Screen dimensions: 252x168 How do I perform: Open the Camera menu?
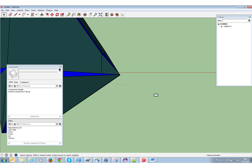pyautogui.click(x=19, y=10)
